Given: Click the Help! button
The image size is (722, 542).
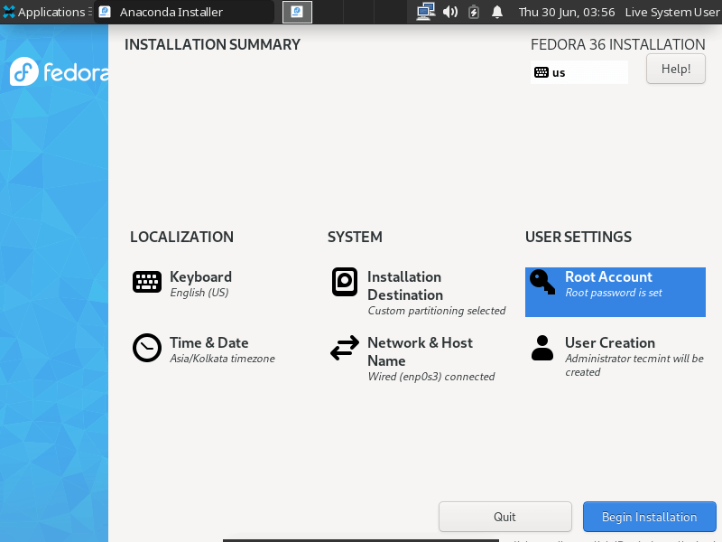Looking at the screenshot, I should (x=676, y=69).
